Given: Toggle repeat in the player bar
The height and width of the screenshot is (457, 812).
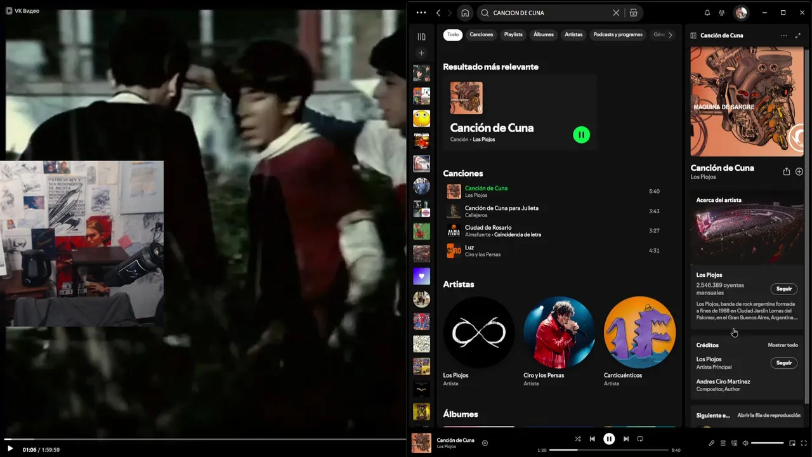Looking at the screenshot, I should pyautogui.click(x=640, y=439).
